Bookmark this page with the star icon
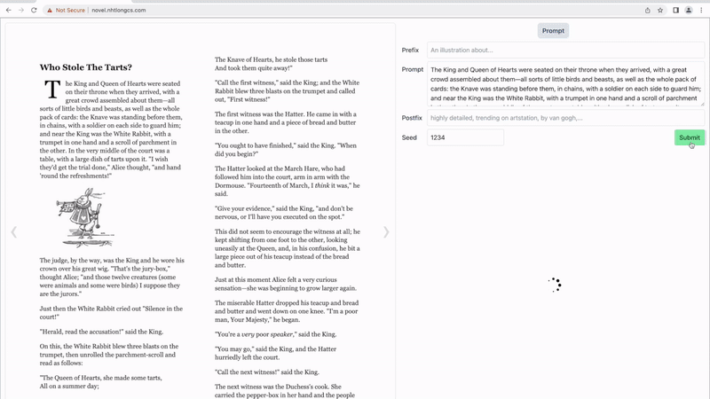Screen dimensions: 710x399 [660, 10]
